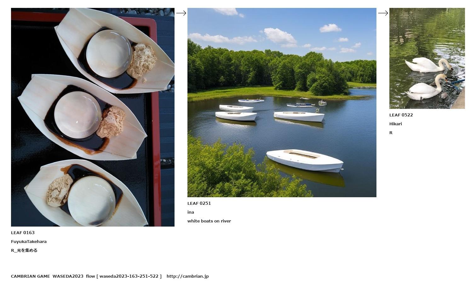Click the flow identifier waseda2023-163-251-522
Viewport: 476px width, 284px height.
pyautogui.click(x=129, y=276)
